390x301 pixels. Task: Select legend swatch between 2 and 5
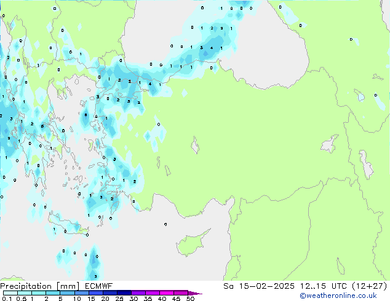(53, 293)
